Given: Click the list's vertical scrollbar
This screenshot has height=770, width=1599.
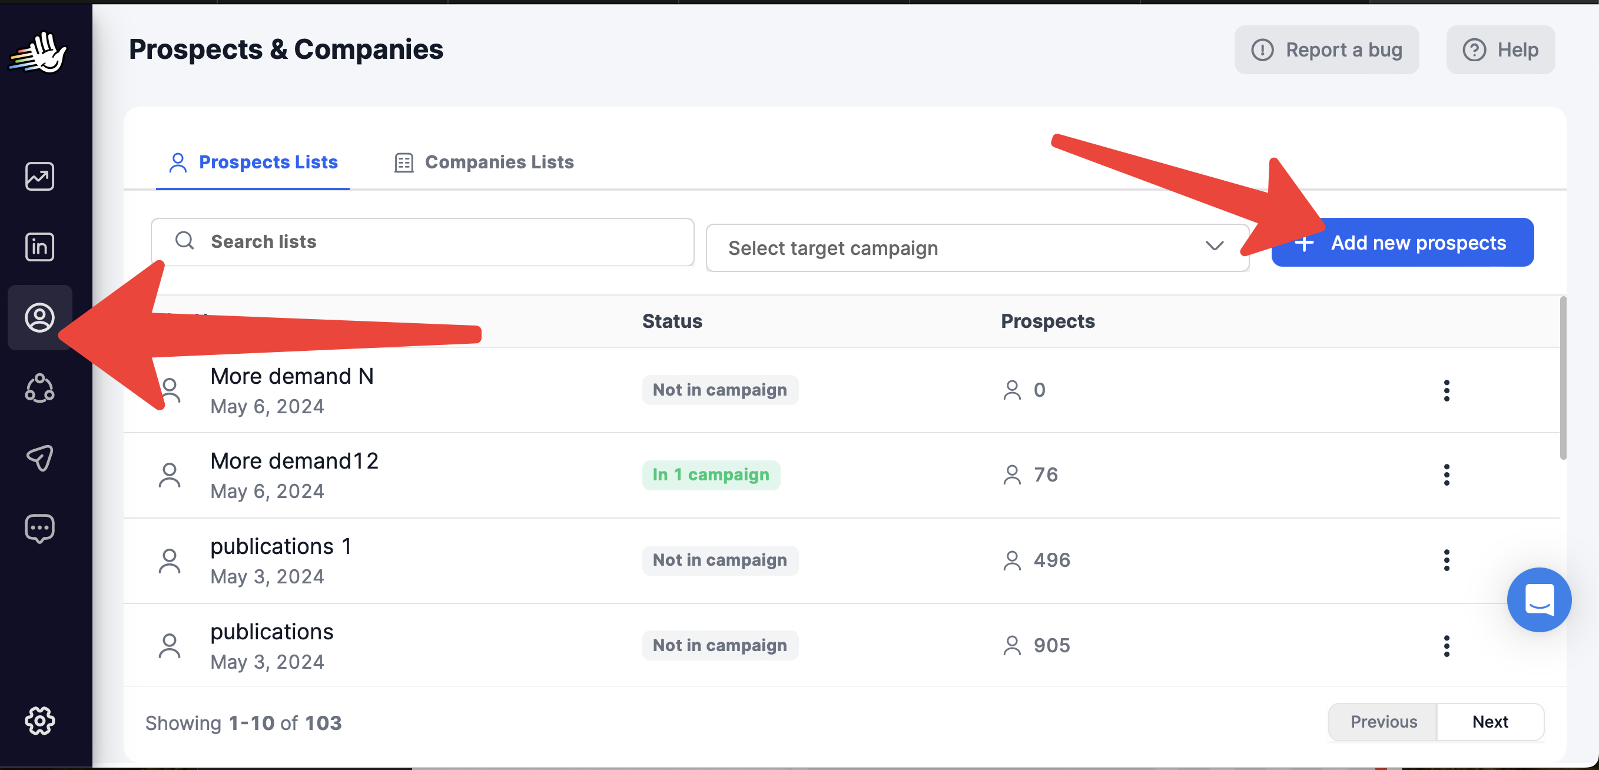Looking at the screenshot, I should pos(1562,379).
